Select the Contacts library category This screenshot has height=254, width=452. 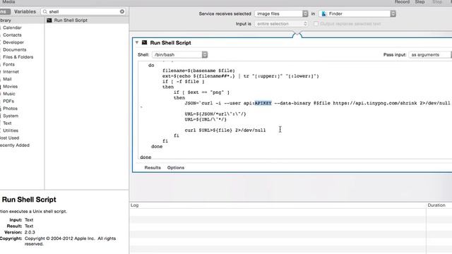click(12, 35)
